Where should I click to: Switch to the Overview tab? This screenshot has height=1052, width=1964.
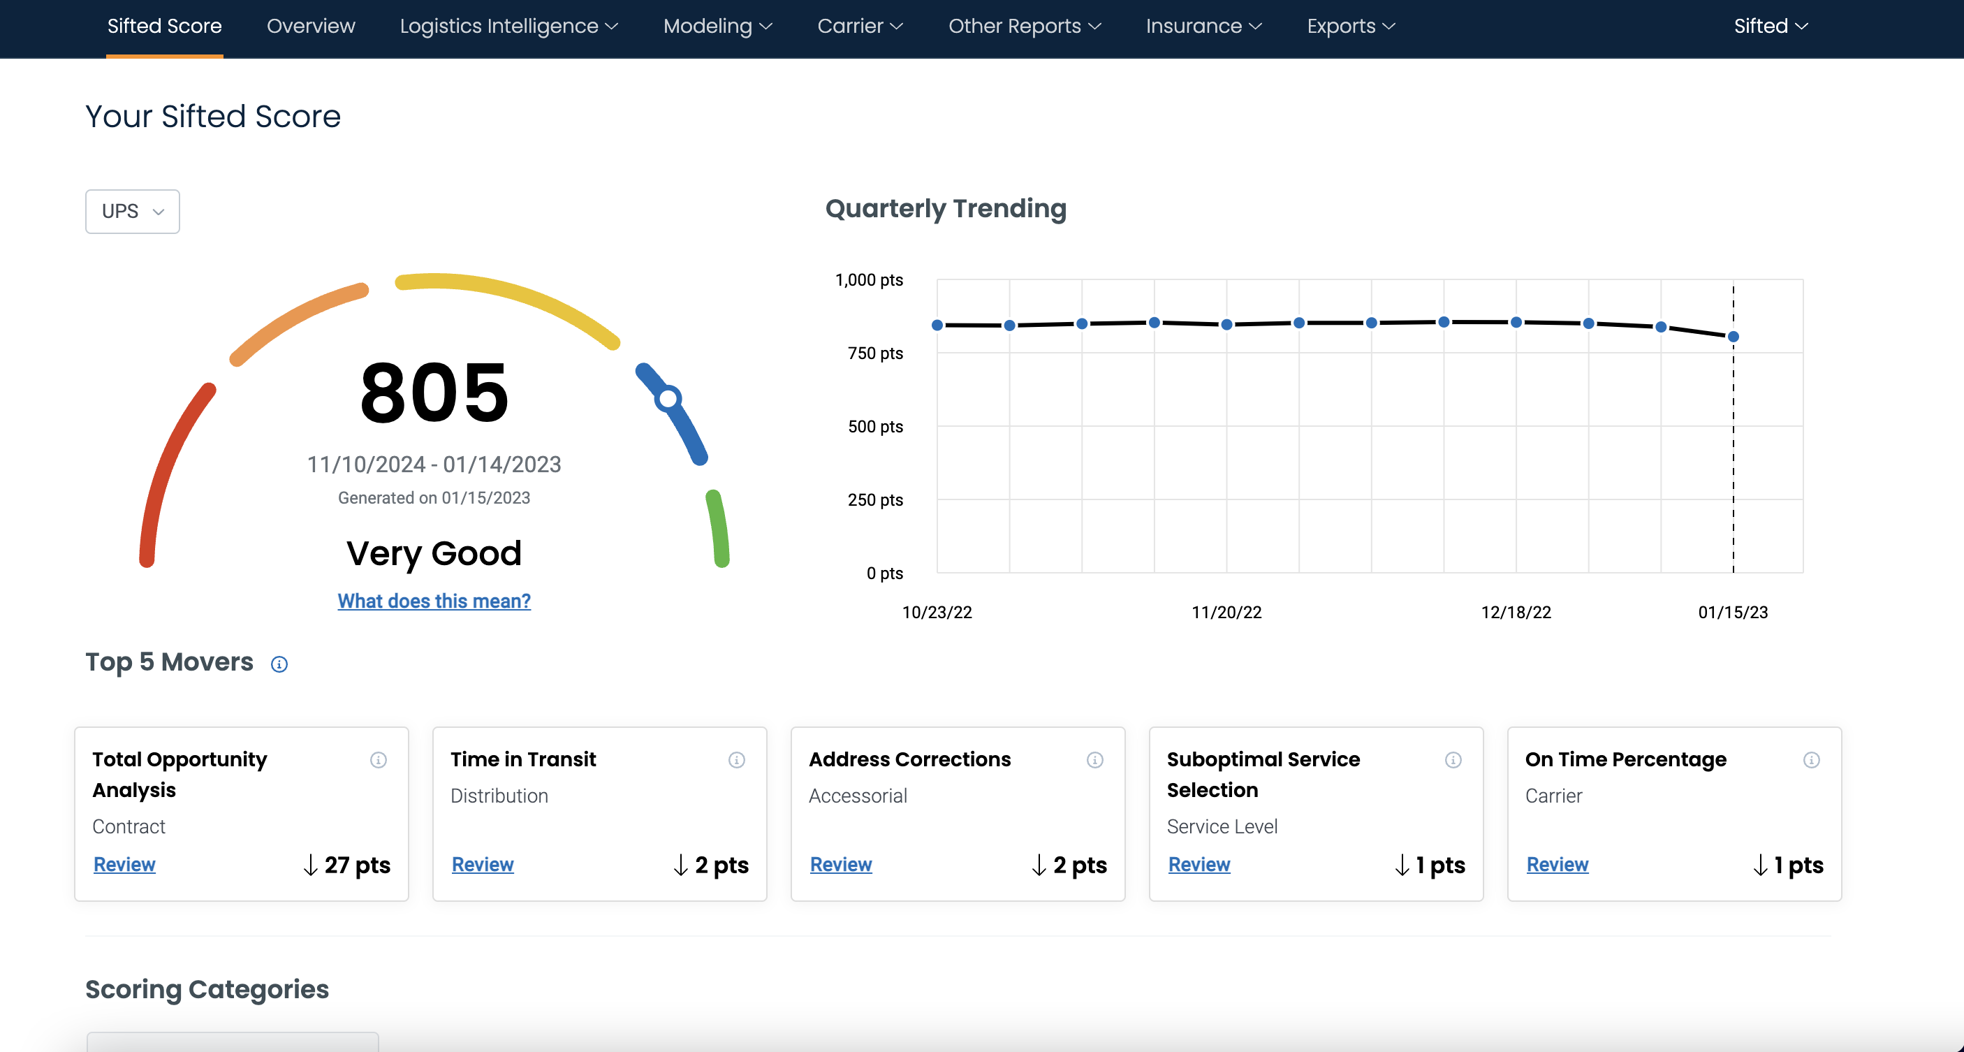click(x=310, y=25)
